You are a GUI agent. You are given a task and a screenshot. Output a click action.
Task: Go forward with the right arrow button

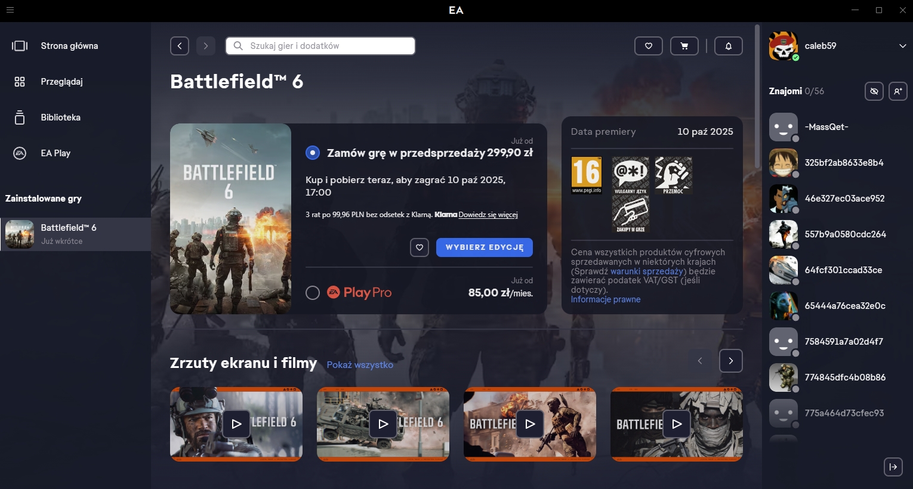coord(206,46)
